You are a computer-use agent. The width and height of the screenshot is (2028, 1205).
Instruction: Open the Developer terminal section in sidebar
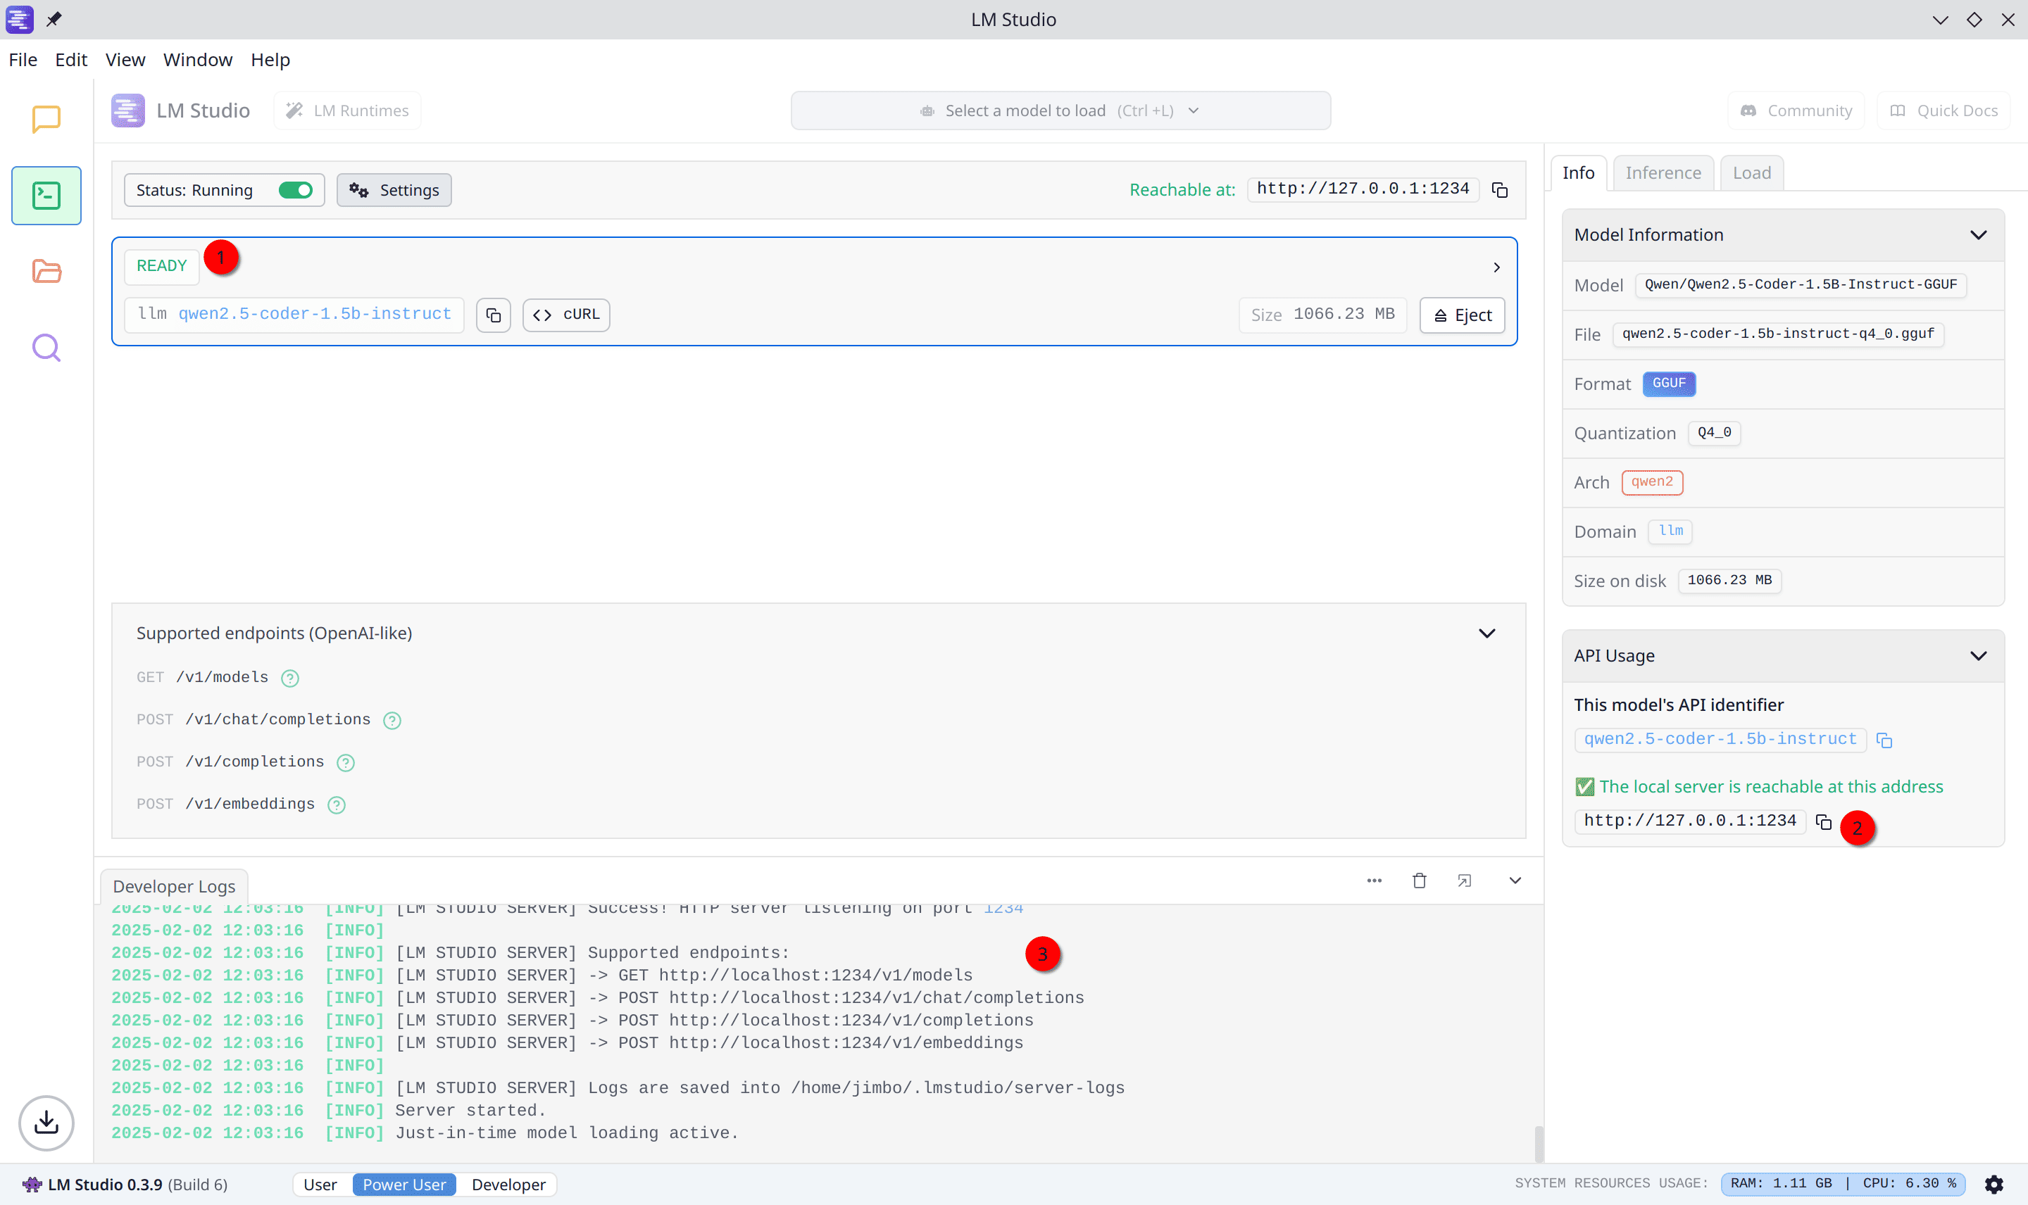46,196
